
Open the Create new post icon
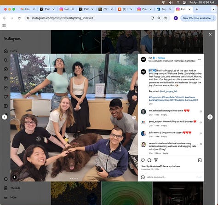point(6,106)
